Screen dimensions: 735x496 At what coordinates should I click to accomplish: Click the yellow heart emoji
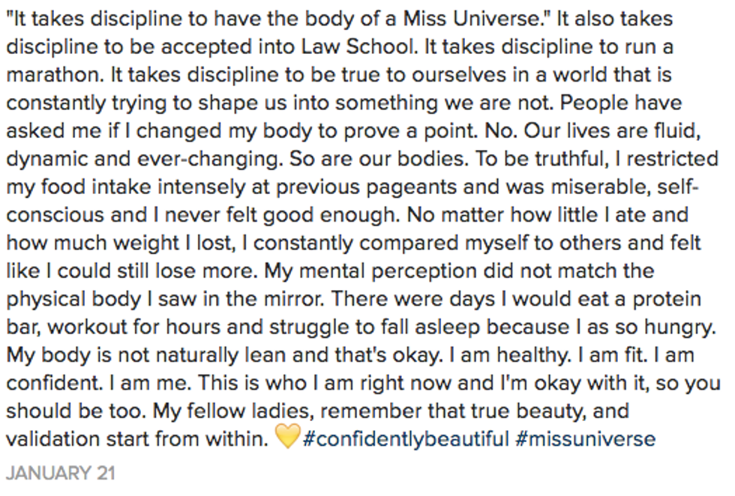point(287,437)
